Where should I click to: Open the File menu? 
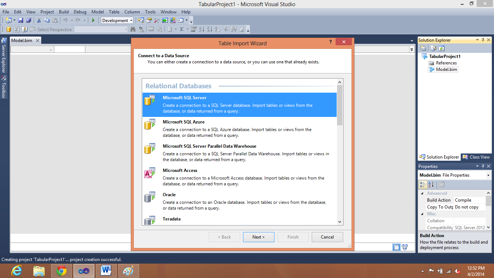(x=6, y=12)
